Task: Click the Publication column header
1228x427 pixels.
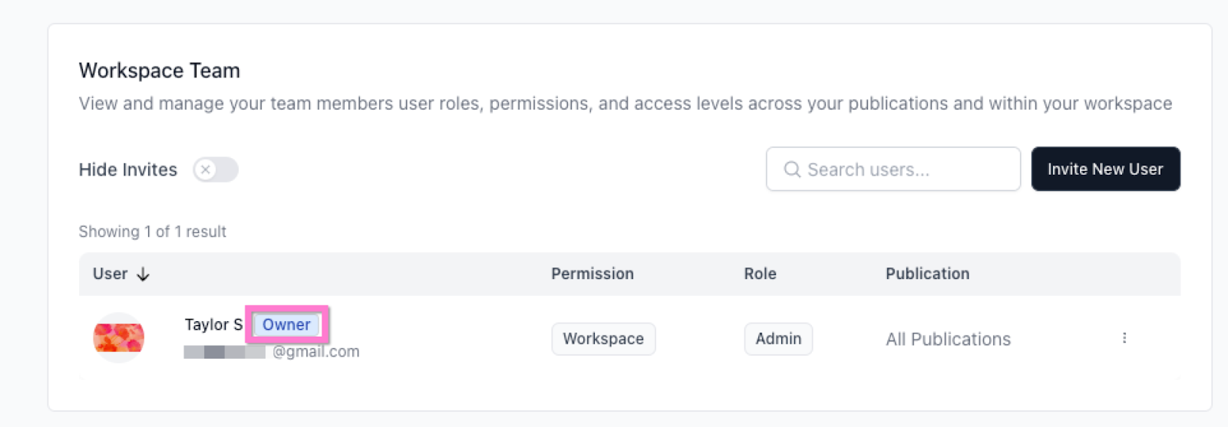Action: point(927,274)
